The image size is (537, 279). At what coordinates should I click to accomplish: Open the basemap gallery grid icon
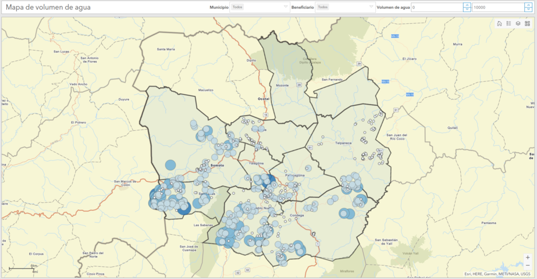click(527, 24)
